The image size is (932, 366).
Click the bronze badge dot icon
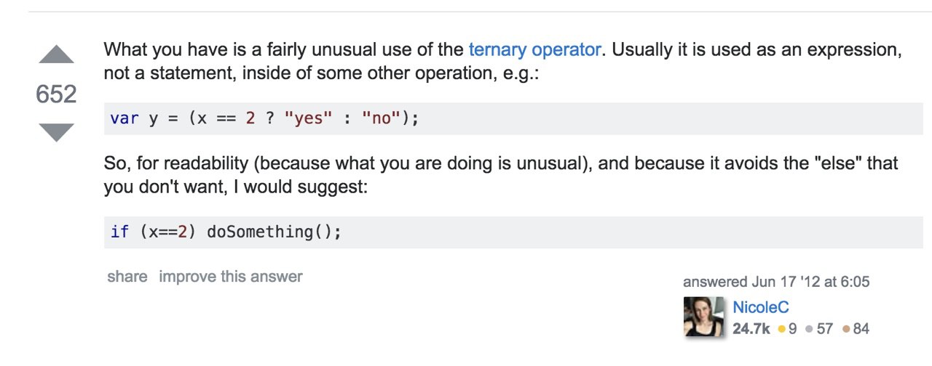(845, 329)
